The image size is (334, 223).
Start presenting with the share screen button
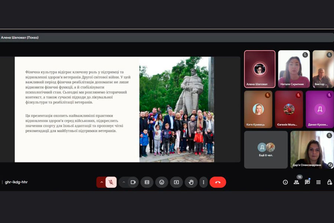[176, 182]
